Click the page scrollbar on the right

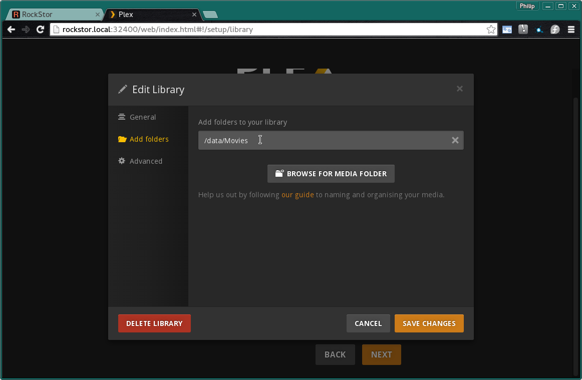pyautogui.click(x=575, y=237)
